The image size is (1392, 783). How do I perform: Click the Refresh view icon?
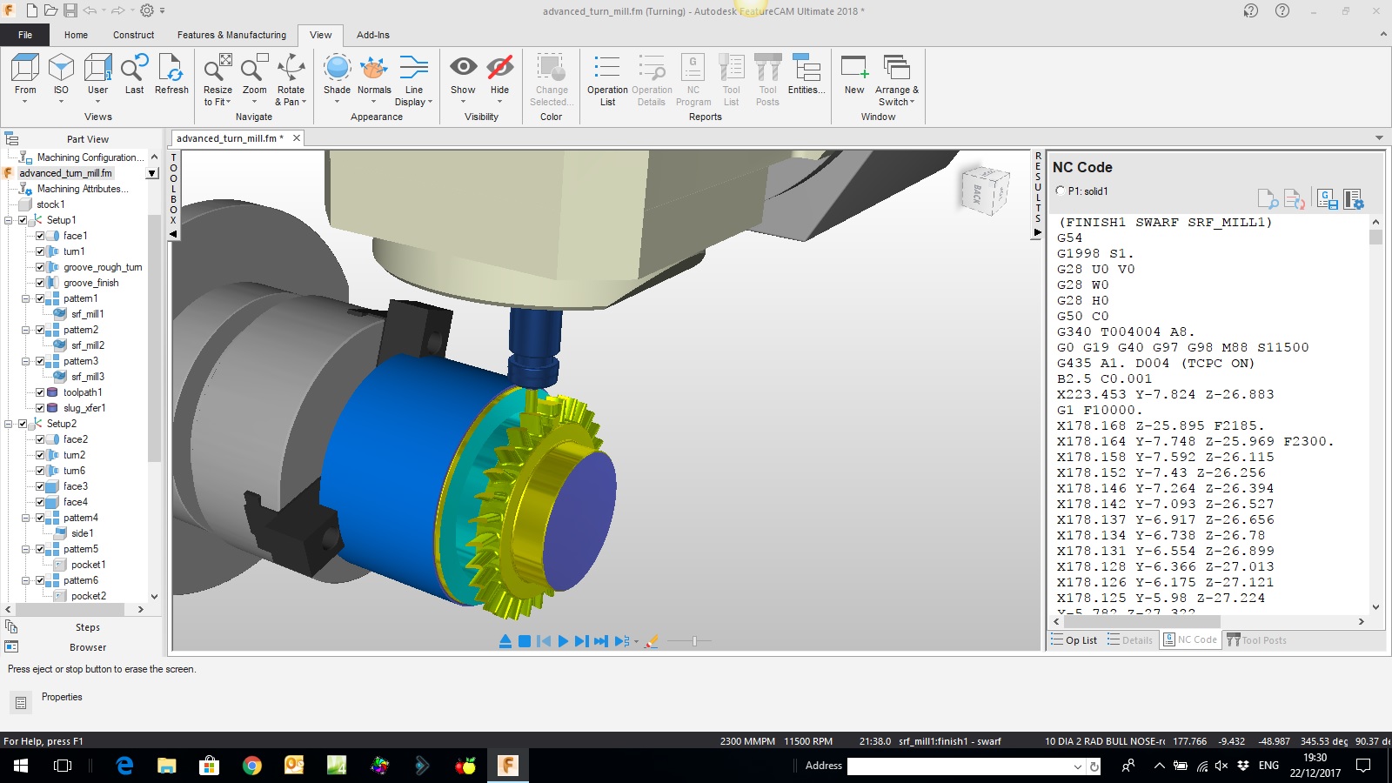pos(171,70)
